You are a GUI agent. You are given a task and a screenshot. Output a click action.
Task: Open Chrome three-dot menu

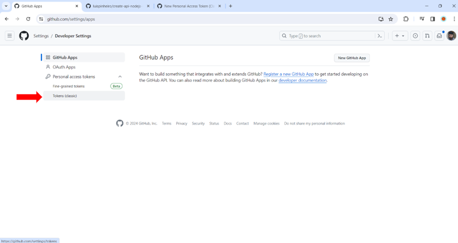coord(454,19)
